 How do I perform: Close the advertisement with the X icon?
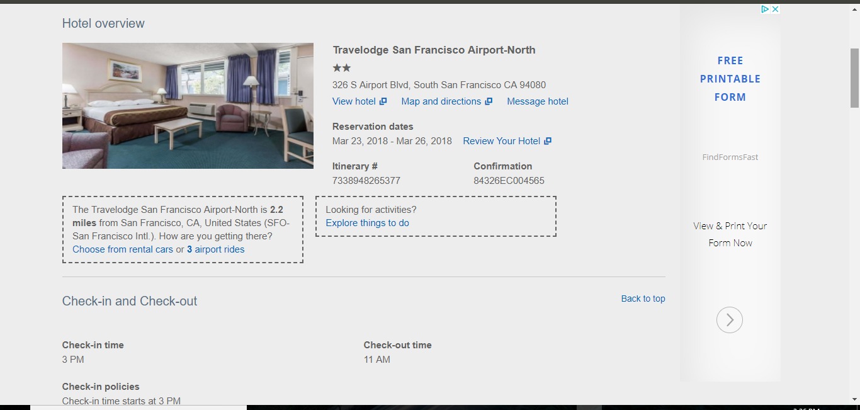click(x=776, y=9)
